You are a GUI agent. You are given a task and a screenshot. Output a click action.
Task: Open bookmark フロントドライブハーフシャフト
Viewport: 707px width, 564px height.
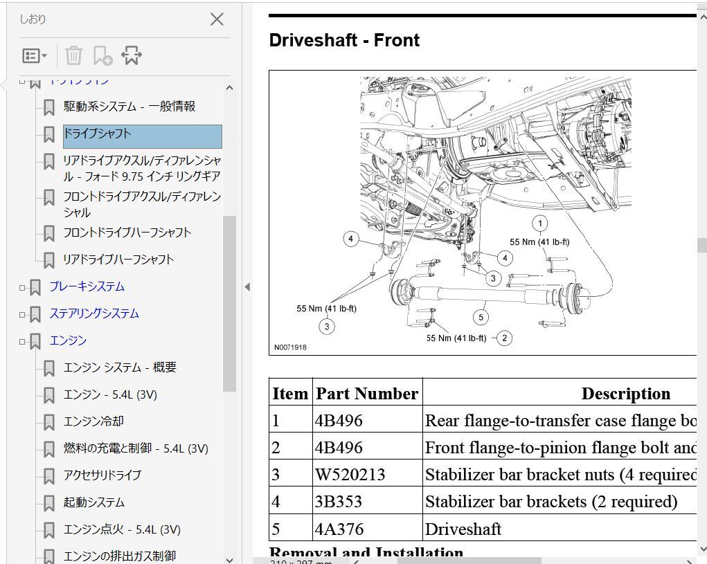pos(127,233)
